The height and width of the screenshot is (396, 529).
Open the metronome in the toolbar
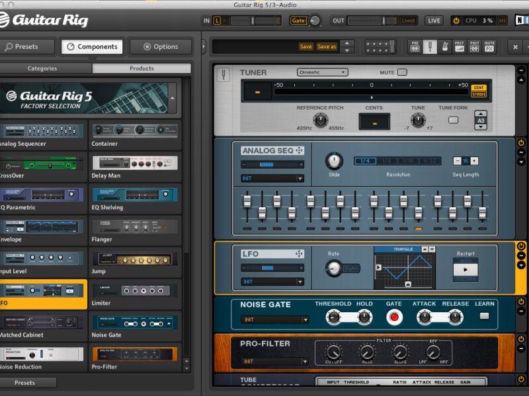[444, 47]
